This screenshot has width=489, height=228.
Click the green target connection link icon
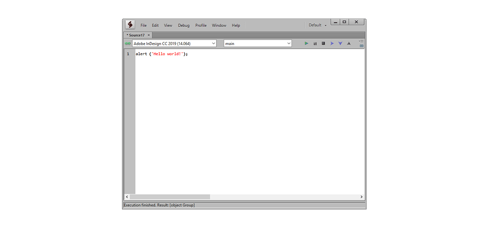click(128, 43)
